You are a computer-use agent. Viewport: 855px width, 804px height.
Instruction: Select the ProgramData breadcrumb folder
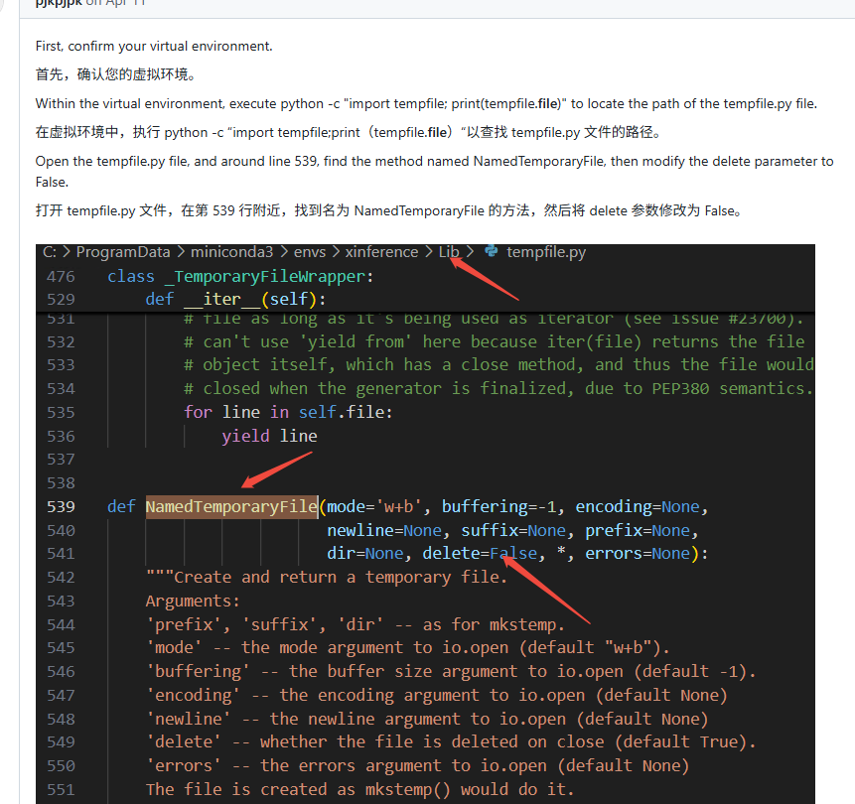click(123, 252)
